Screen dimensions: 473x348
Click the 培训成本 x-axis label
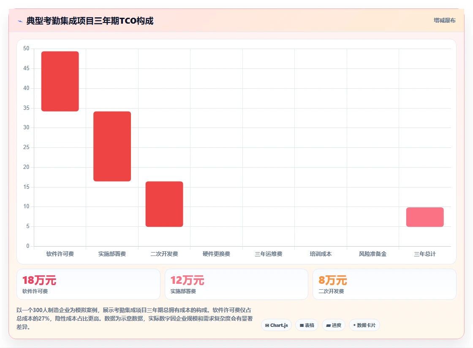coord(321,254)
